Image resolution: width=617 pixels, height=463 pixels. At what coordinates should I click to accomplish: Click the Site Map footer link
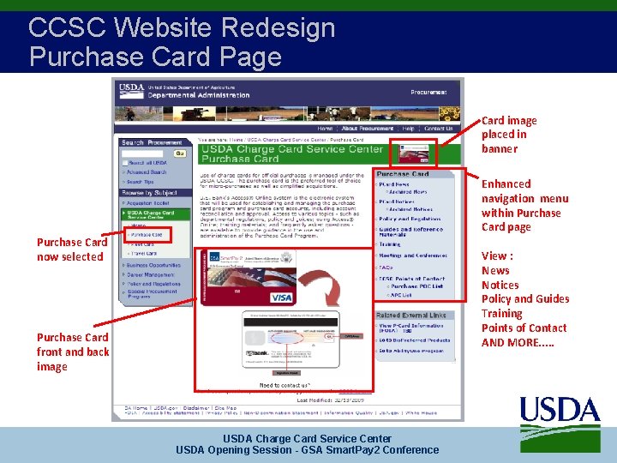(x=225, y=408)
